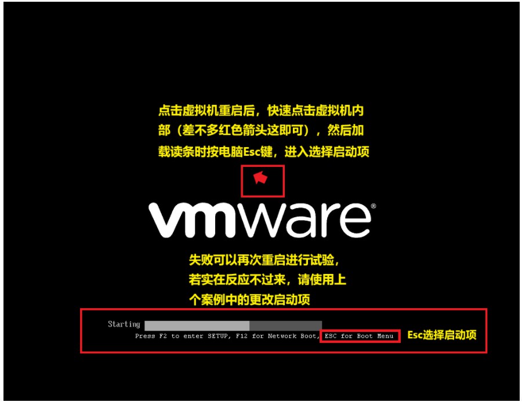The image size is (522, 402).
Task: Click 'ESC for Boot Menu' in the red box
Action: (x=359, y=336)
